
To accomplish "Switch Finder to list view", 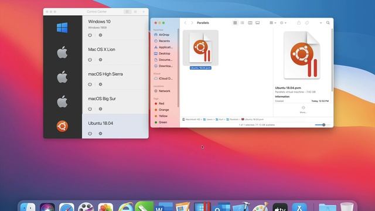I will 242,23.
